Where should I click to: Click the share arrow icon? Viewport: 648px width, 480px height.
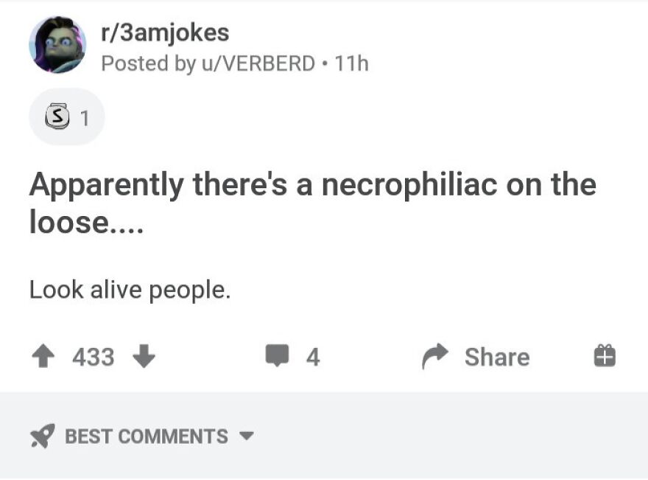click(x=434, y=356)
